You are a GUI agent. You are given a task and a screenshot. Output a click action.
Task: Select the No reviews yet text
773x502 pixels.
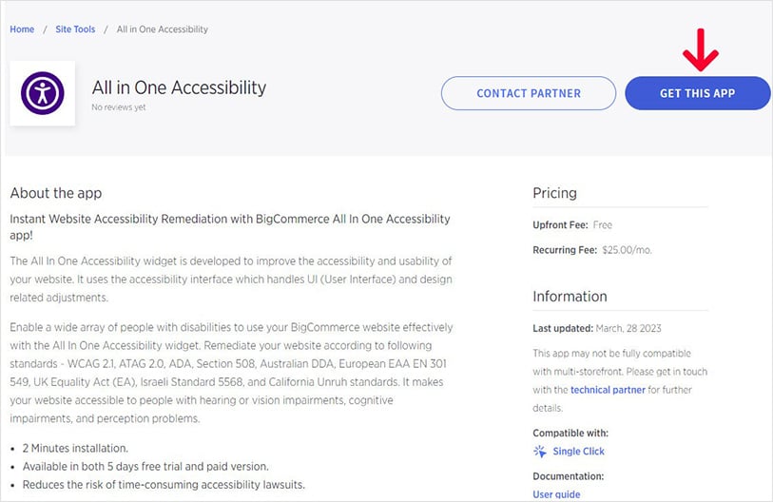(x=120, y=107)
